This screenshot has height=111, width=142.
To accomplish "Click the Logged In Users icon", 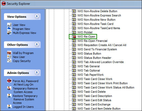I will 9,106.
